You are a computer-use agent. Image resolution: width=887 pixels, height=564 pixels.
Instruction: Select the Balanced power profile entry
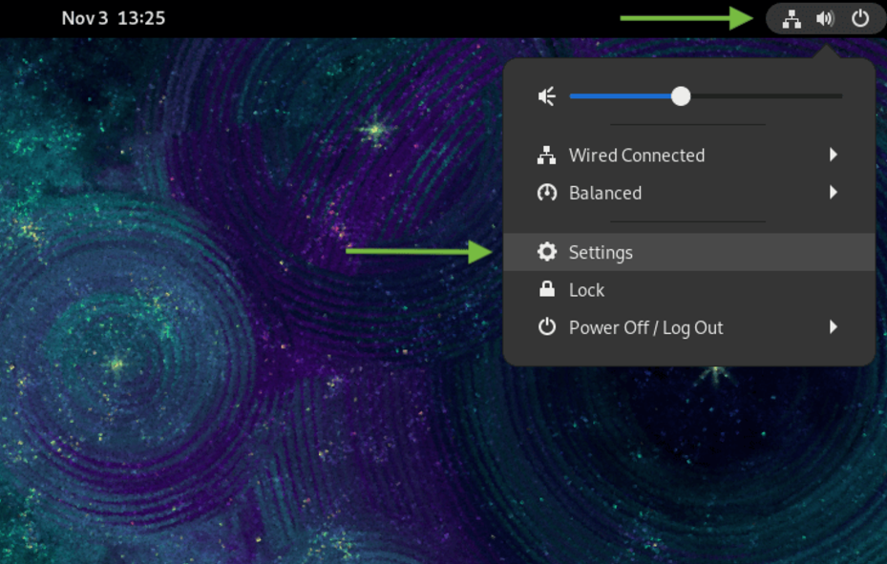click(688, 193)
